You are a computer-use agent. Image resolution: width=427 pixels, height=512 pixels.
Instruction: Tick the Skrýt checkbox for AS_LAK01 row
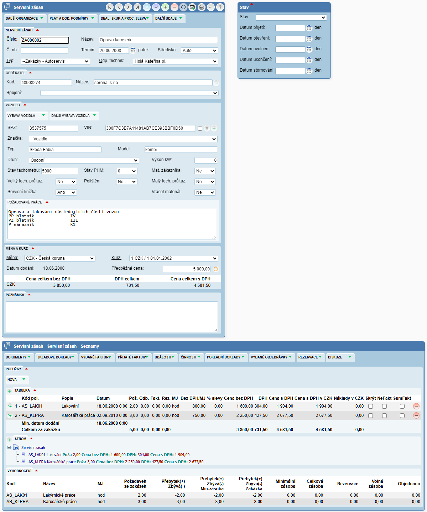tap(370, 407)
